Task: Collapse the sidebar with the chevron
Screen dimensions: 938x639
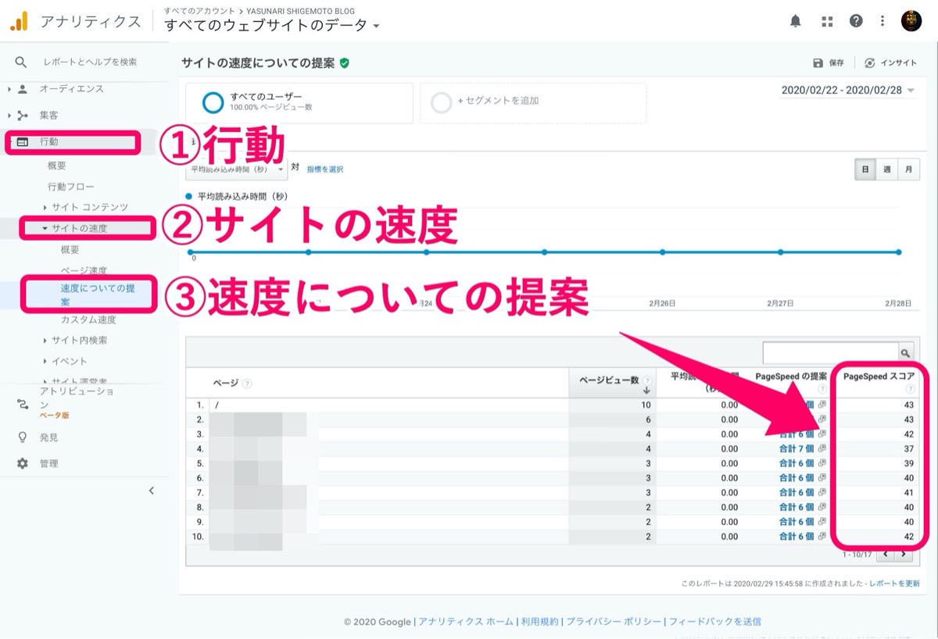Action: point(152,491)
